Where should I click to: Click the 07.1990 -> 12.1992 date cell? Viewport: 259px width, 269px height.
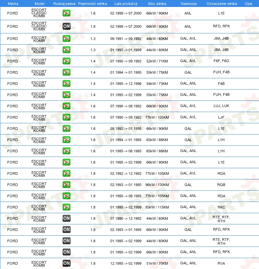point(126,218)
